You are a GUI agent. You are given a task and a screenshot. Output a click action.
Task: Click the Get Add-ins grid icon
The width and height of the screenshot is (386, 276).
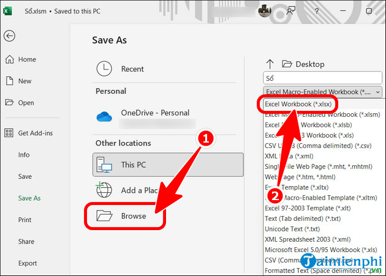[9, 133]
